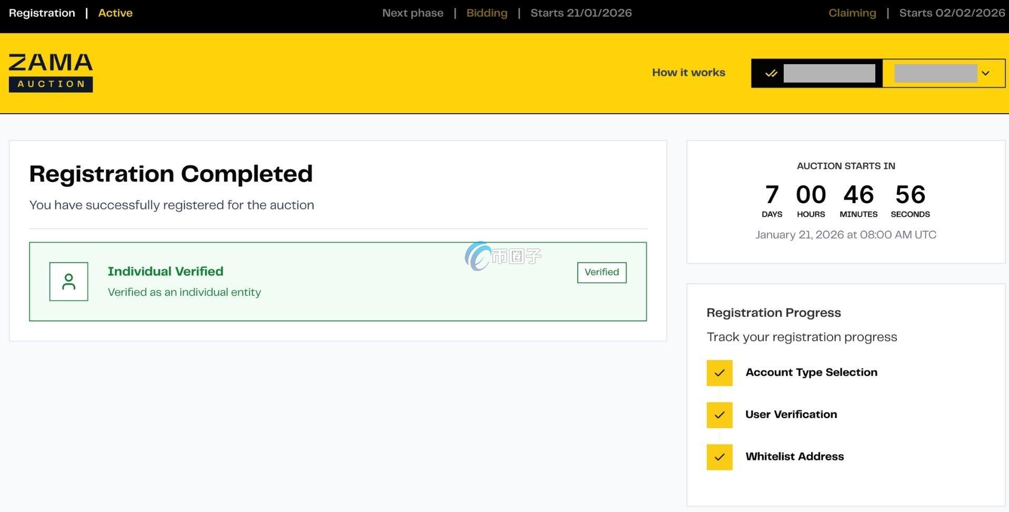This screenshot has width=1009, height=512.
Task: Click the User Verification checkmark box
Action: (719, 415)
